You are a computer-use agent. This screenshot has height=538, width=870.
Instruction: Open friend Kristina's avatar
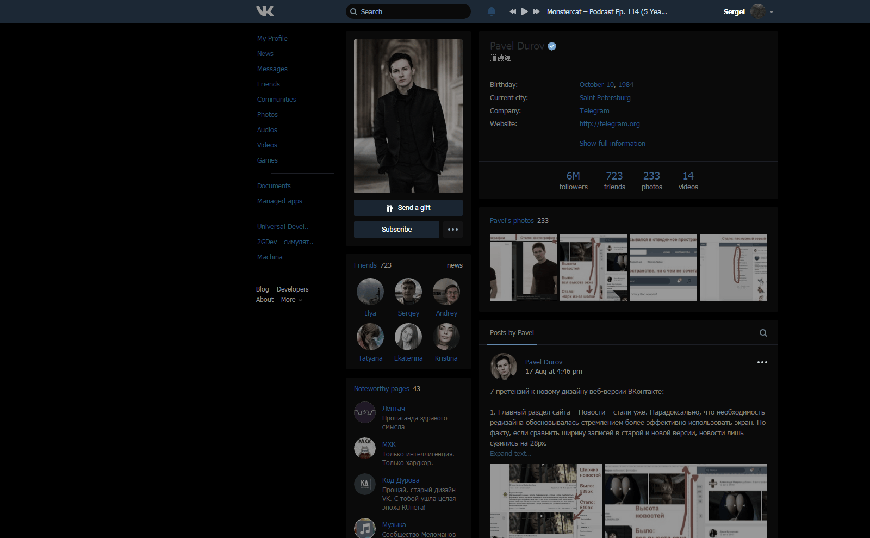(x=446, y=337)
